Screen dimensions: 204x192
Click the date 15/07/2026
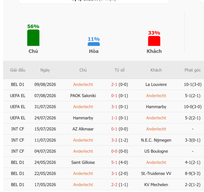45,129
